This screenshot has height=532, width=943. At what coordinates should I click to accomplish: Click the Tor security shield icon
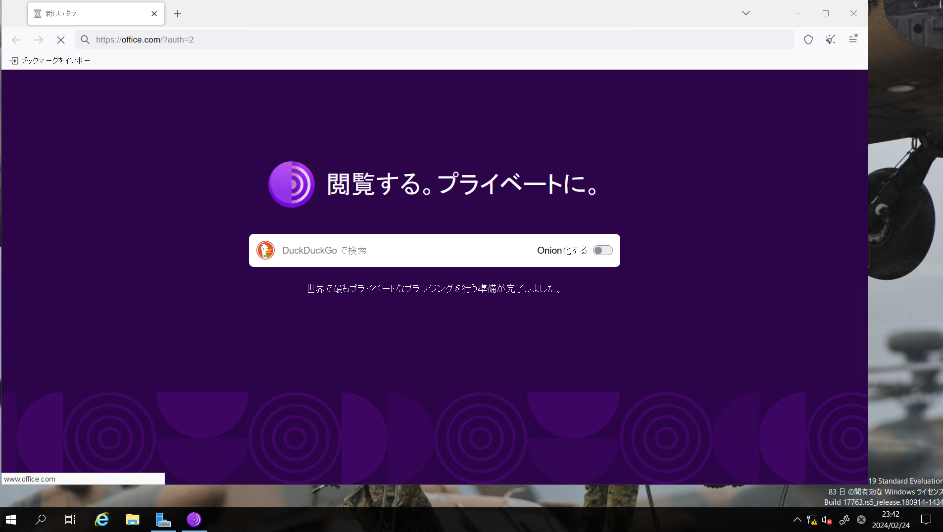[809, 40]
